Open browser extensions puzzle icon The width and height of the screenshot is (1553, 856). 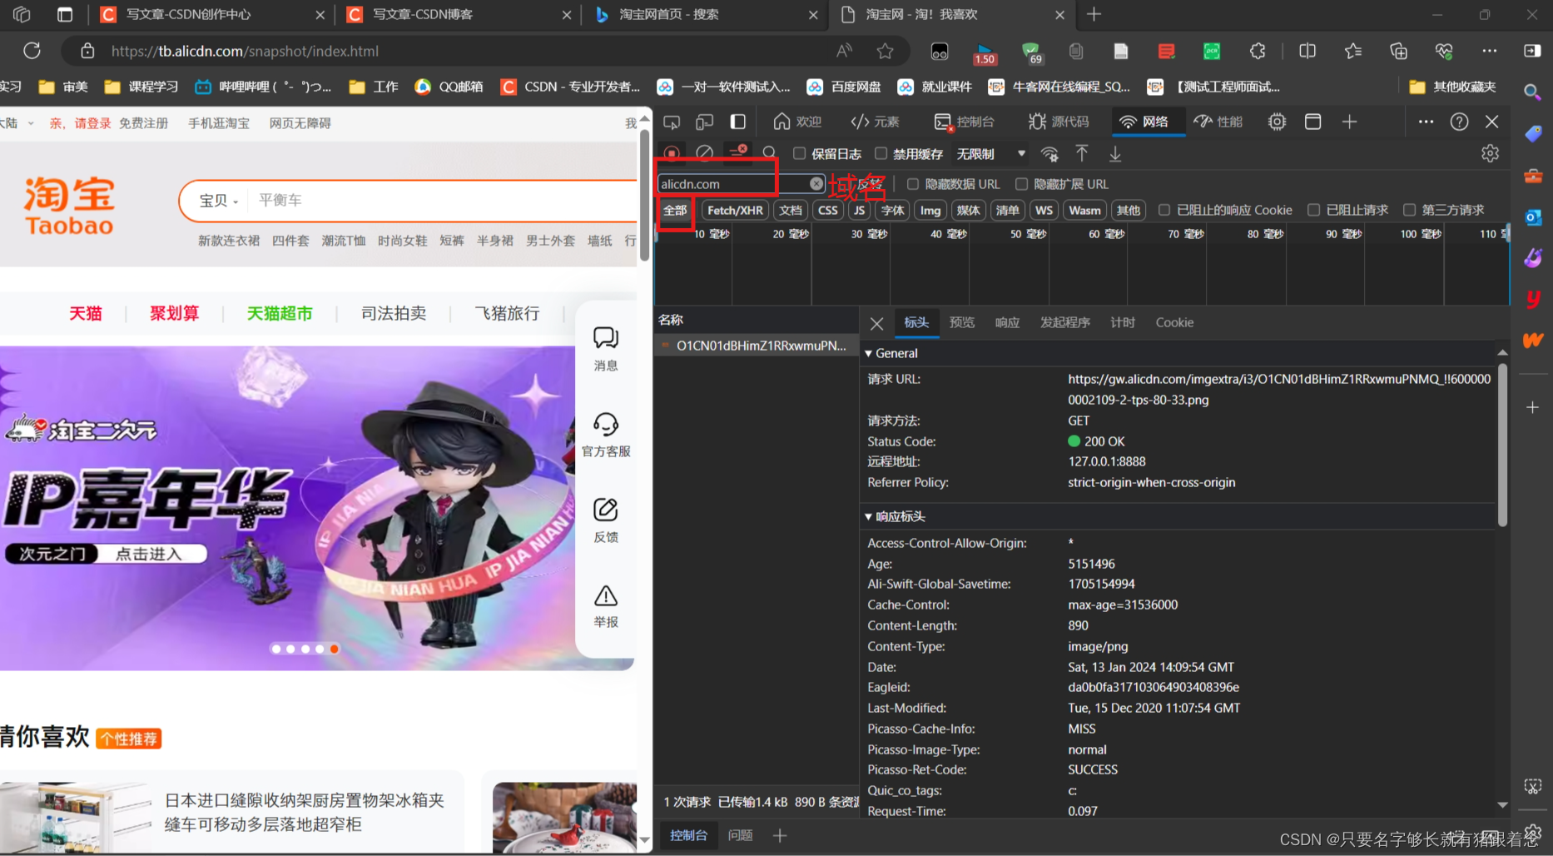pyautogui.click(x=1257, y=51)
